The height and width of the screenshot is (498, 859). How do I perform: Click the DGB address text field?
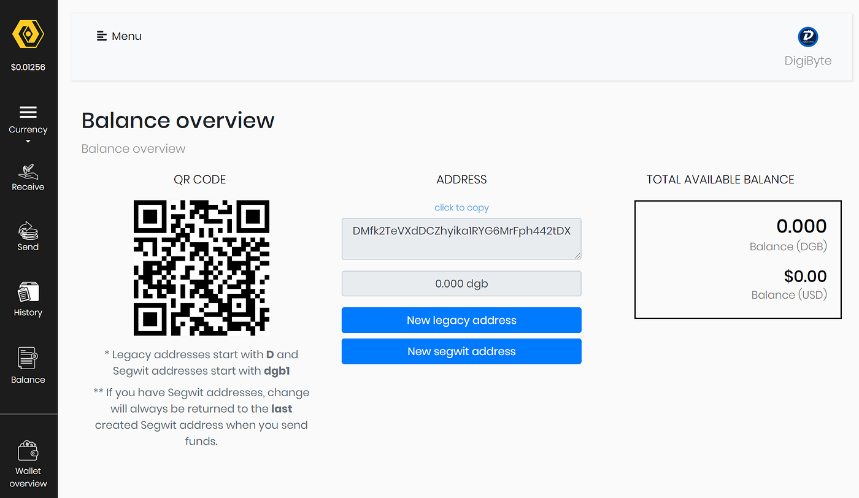tap(461, 239)
